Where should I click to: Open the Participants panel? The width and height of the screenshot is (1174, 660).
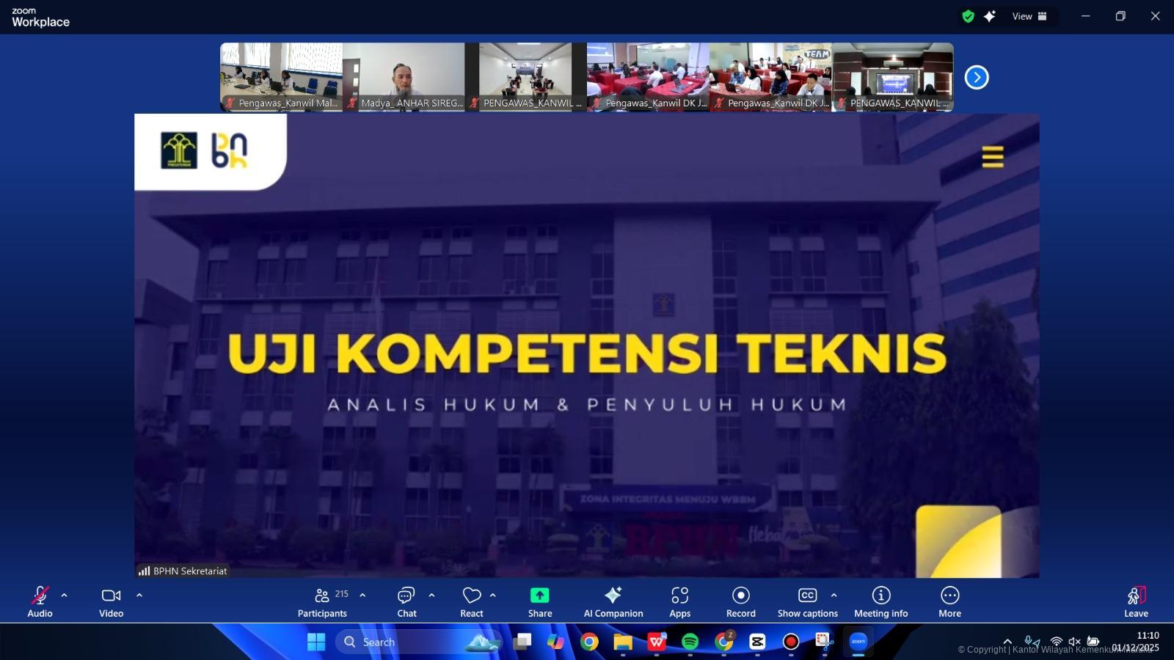tap(322, 601)
